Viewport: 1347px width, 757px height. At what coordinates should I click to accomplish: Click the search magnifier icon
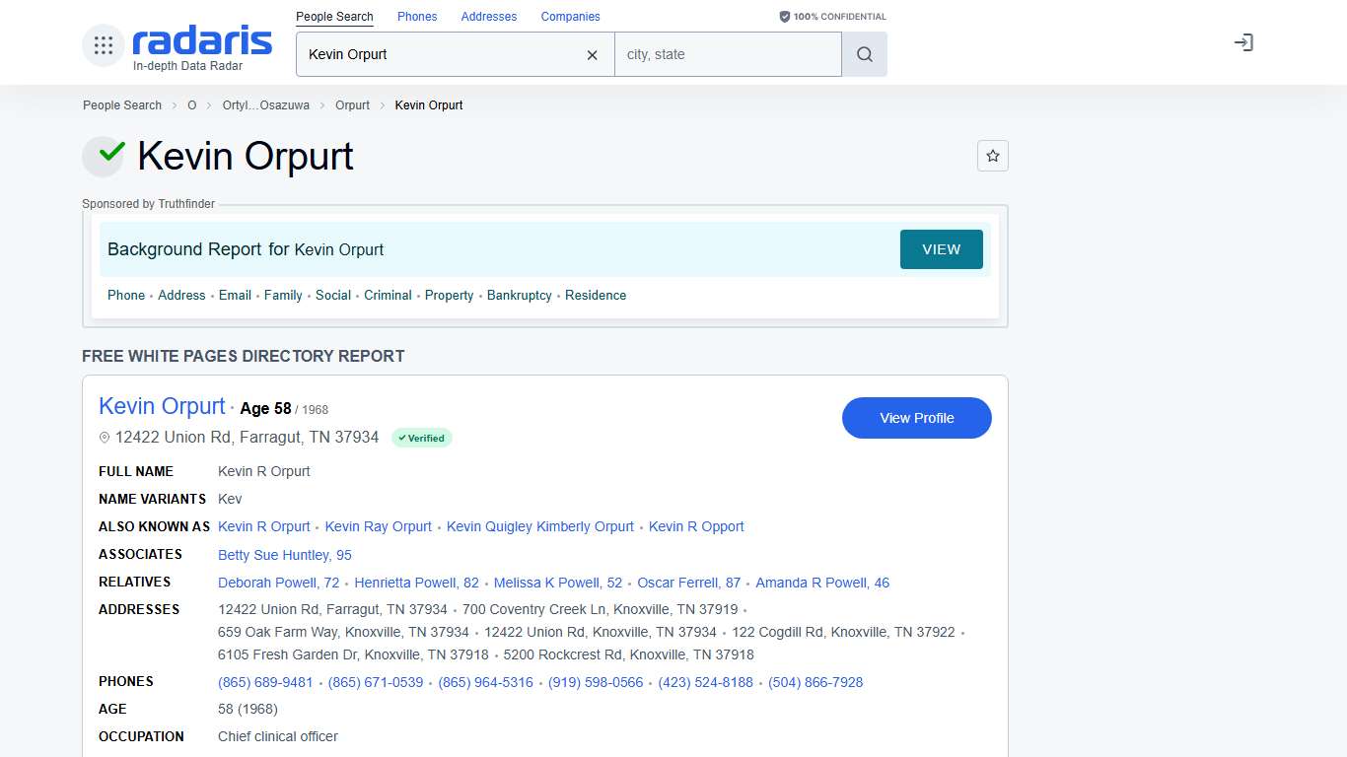[864, 54]
